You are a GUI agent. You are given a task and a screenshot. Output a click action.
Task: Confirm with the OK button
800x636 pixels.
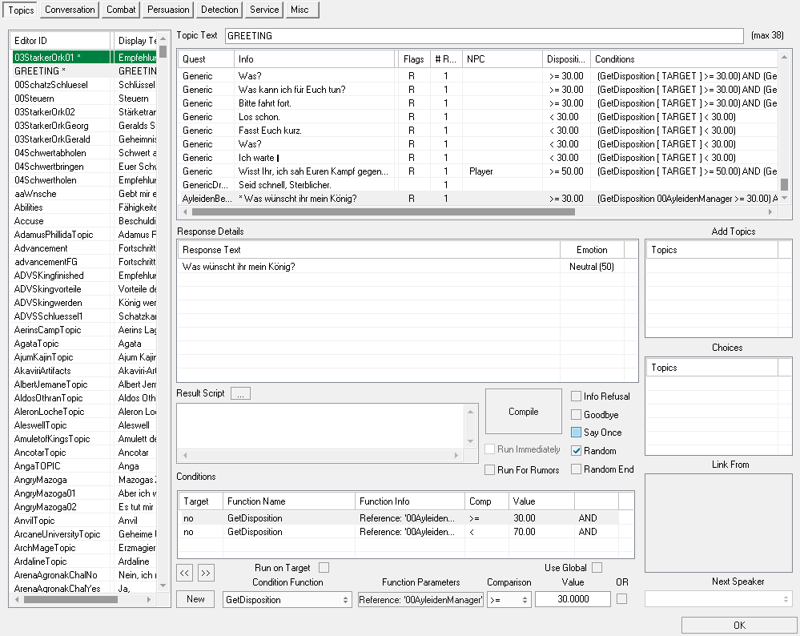[739, 625]
